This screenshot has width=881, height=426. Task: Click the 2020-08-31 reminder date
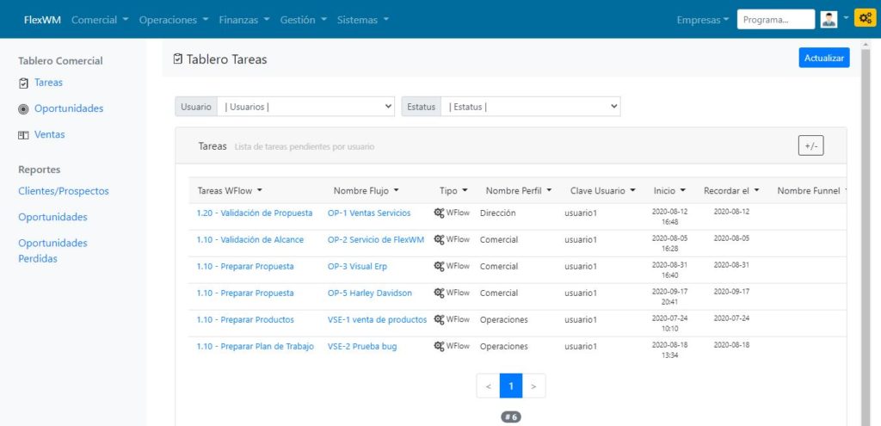click(731, 265)
